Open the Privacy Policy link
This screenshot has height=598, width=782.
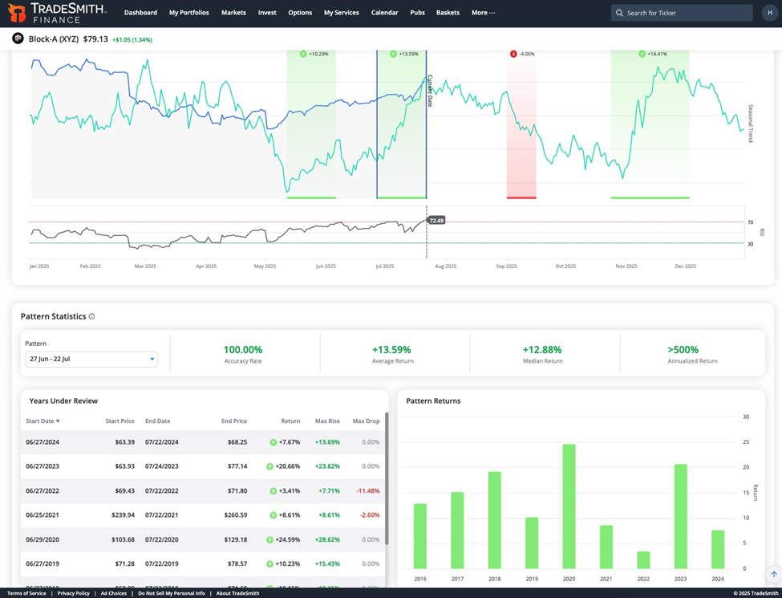pos(74,593)
